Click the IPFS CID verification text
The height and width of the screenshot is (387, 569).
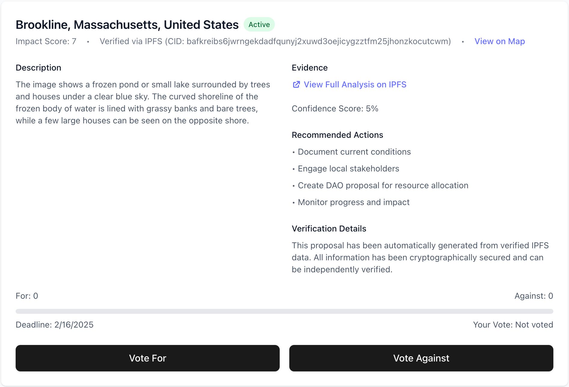(x=275, y=41)
